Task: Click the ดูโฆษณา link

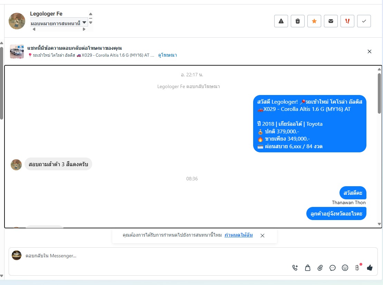Action: 167,55
